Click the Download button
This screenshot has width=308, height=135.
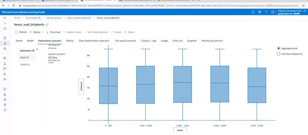coord(53,32)
